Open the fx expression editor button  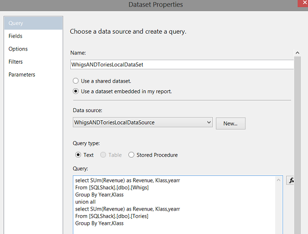coord(291,180)
